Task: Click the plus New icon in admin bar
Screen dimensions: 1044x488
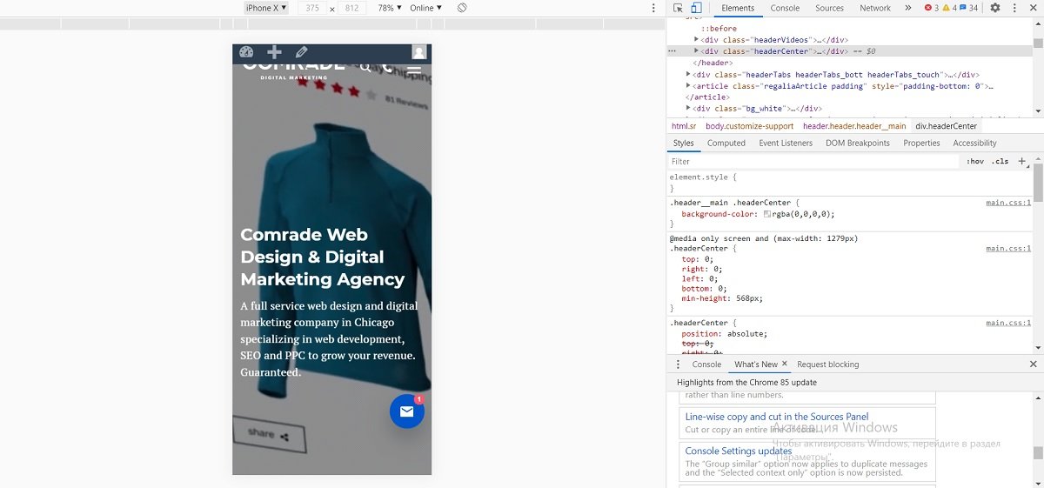Action: pyautogui.click(x=274, y=52)
